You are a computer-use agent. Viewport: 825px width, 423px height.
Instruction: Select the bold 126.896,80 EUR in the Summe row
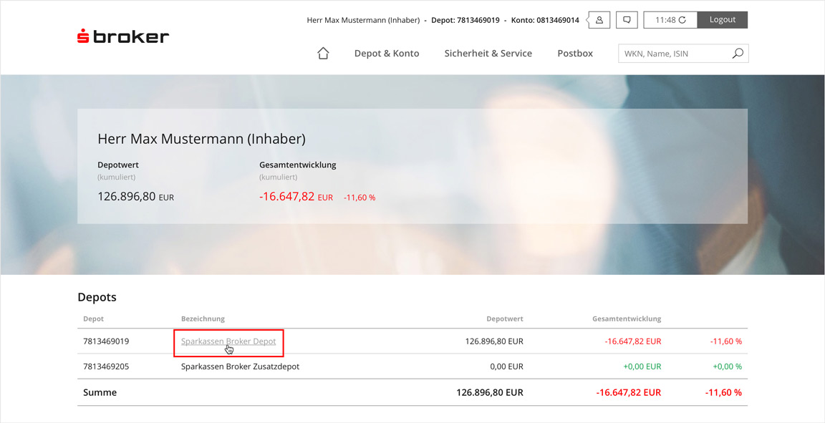[x=490, y=392]
